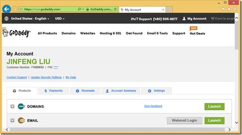Click the shopping cart icon

(x=213, y=19)
